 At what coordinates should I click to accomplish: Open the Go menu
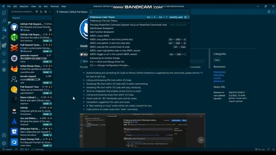[40, 6]
